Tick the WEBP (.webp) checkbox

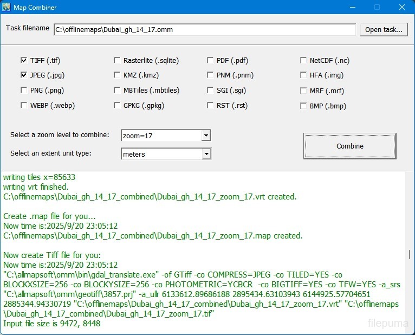pos(24,106)
